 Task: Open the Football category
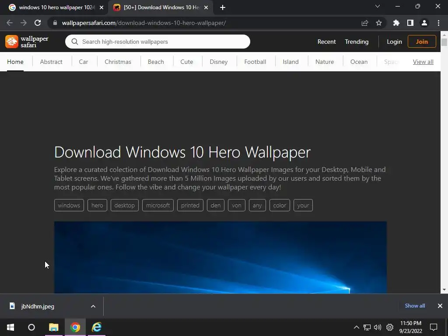(255, 62)
